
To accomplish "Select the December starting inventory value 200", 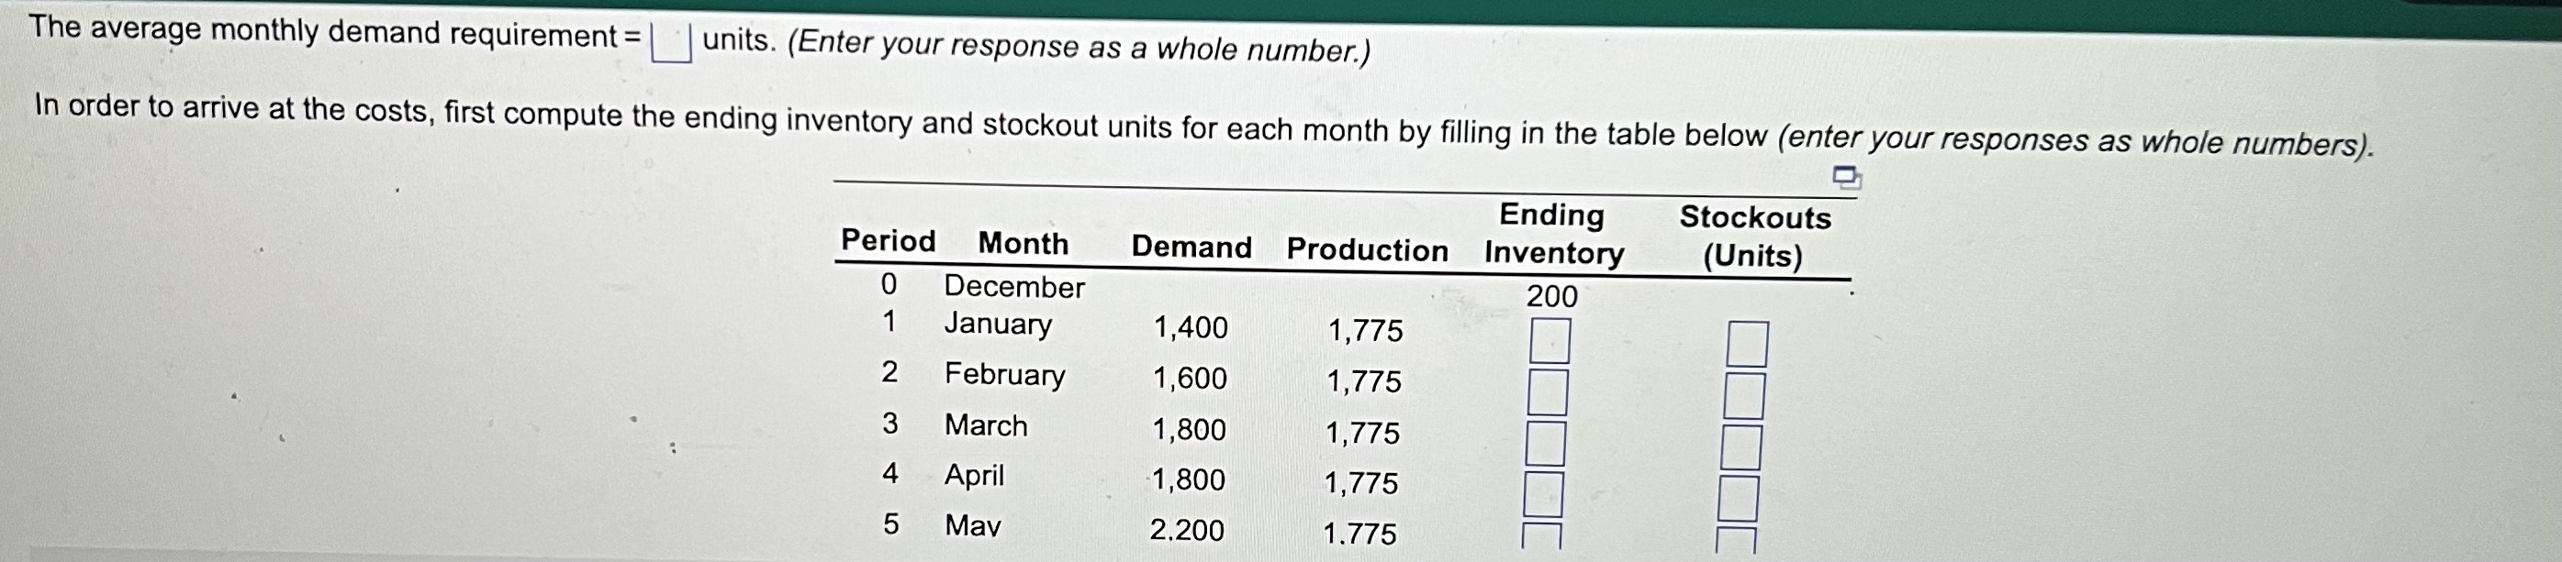I will 1551,296.
